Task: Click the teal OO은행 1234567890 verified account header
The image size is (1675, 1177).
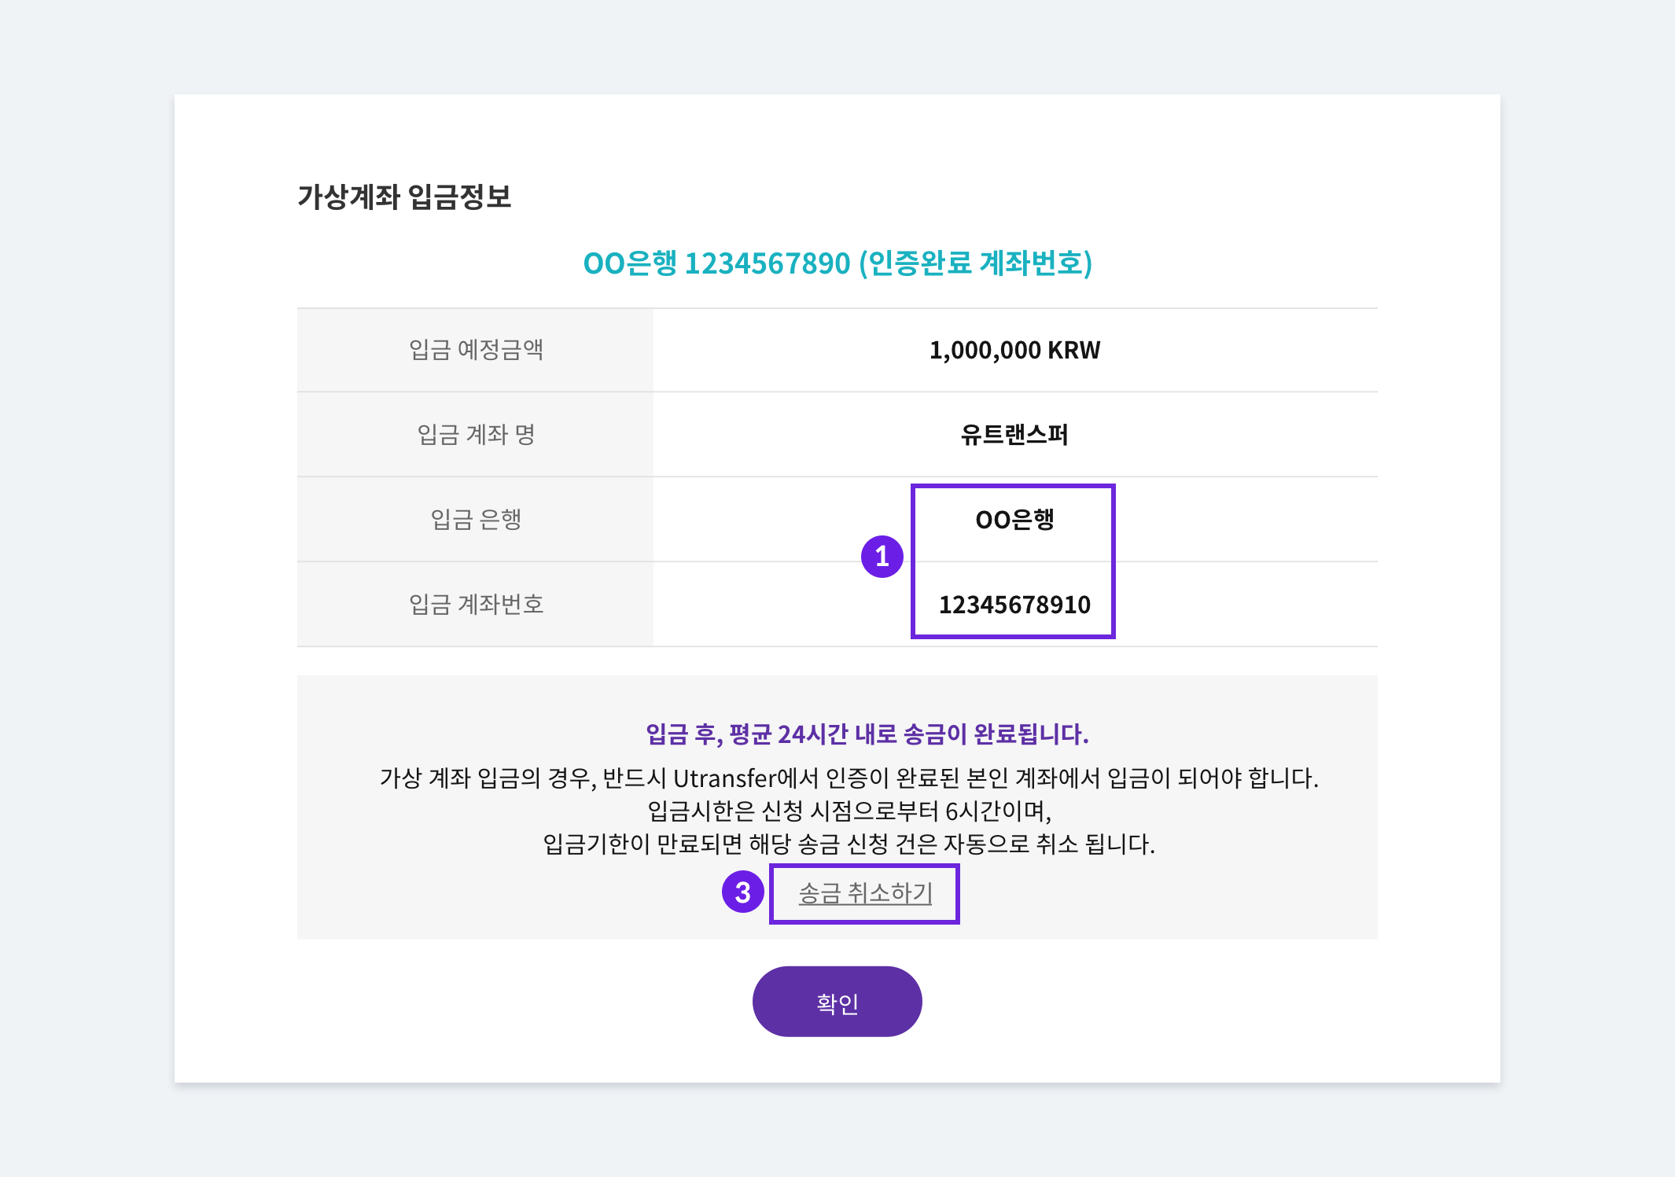Action: (x=837, y=265)
